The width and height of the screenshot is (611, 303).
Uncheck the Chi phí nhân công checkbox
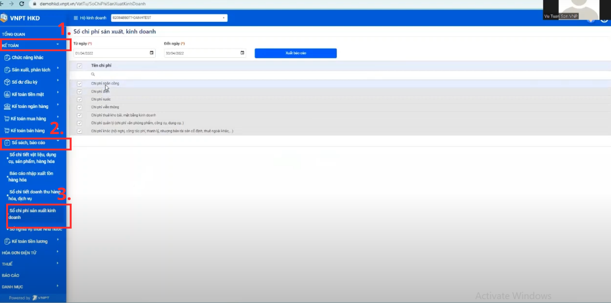(79, 84)
